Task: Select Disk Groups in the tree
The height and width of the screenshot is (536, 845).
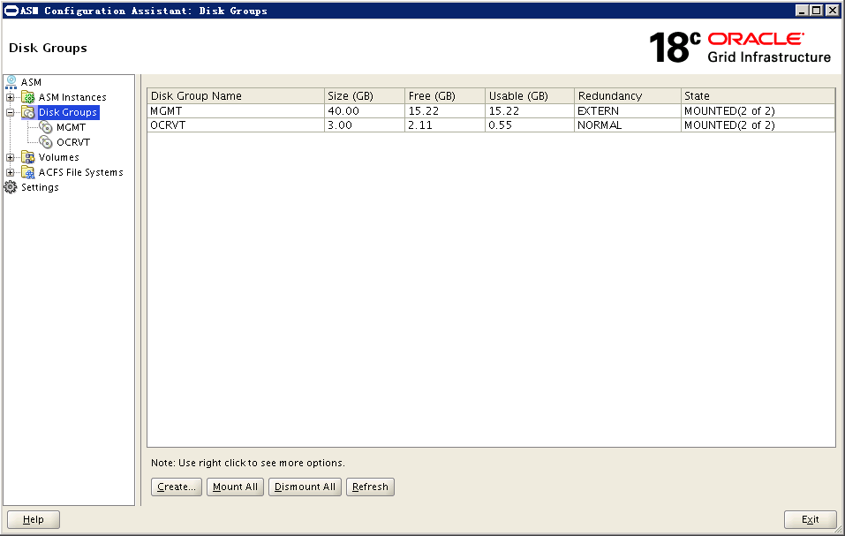Action: 68,113
